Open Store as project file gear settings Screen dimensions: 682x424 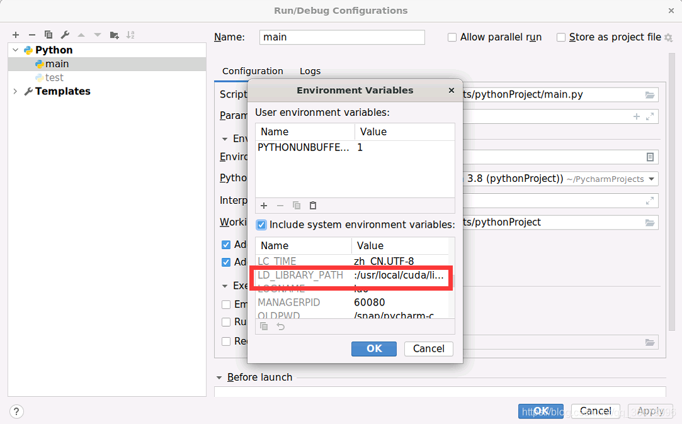pyautogui.click(x=669, y=38)
